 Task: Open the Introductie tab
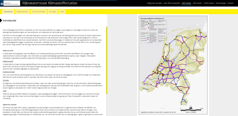8,12
